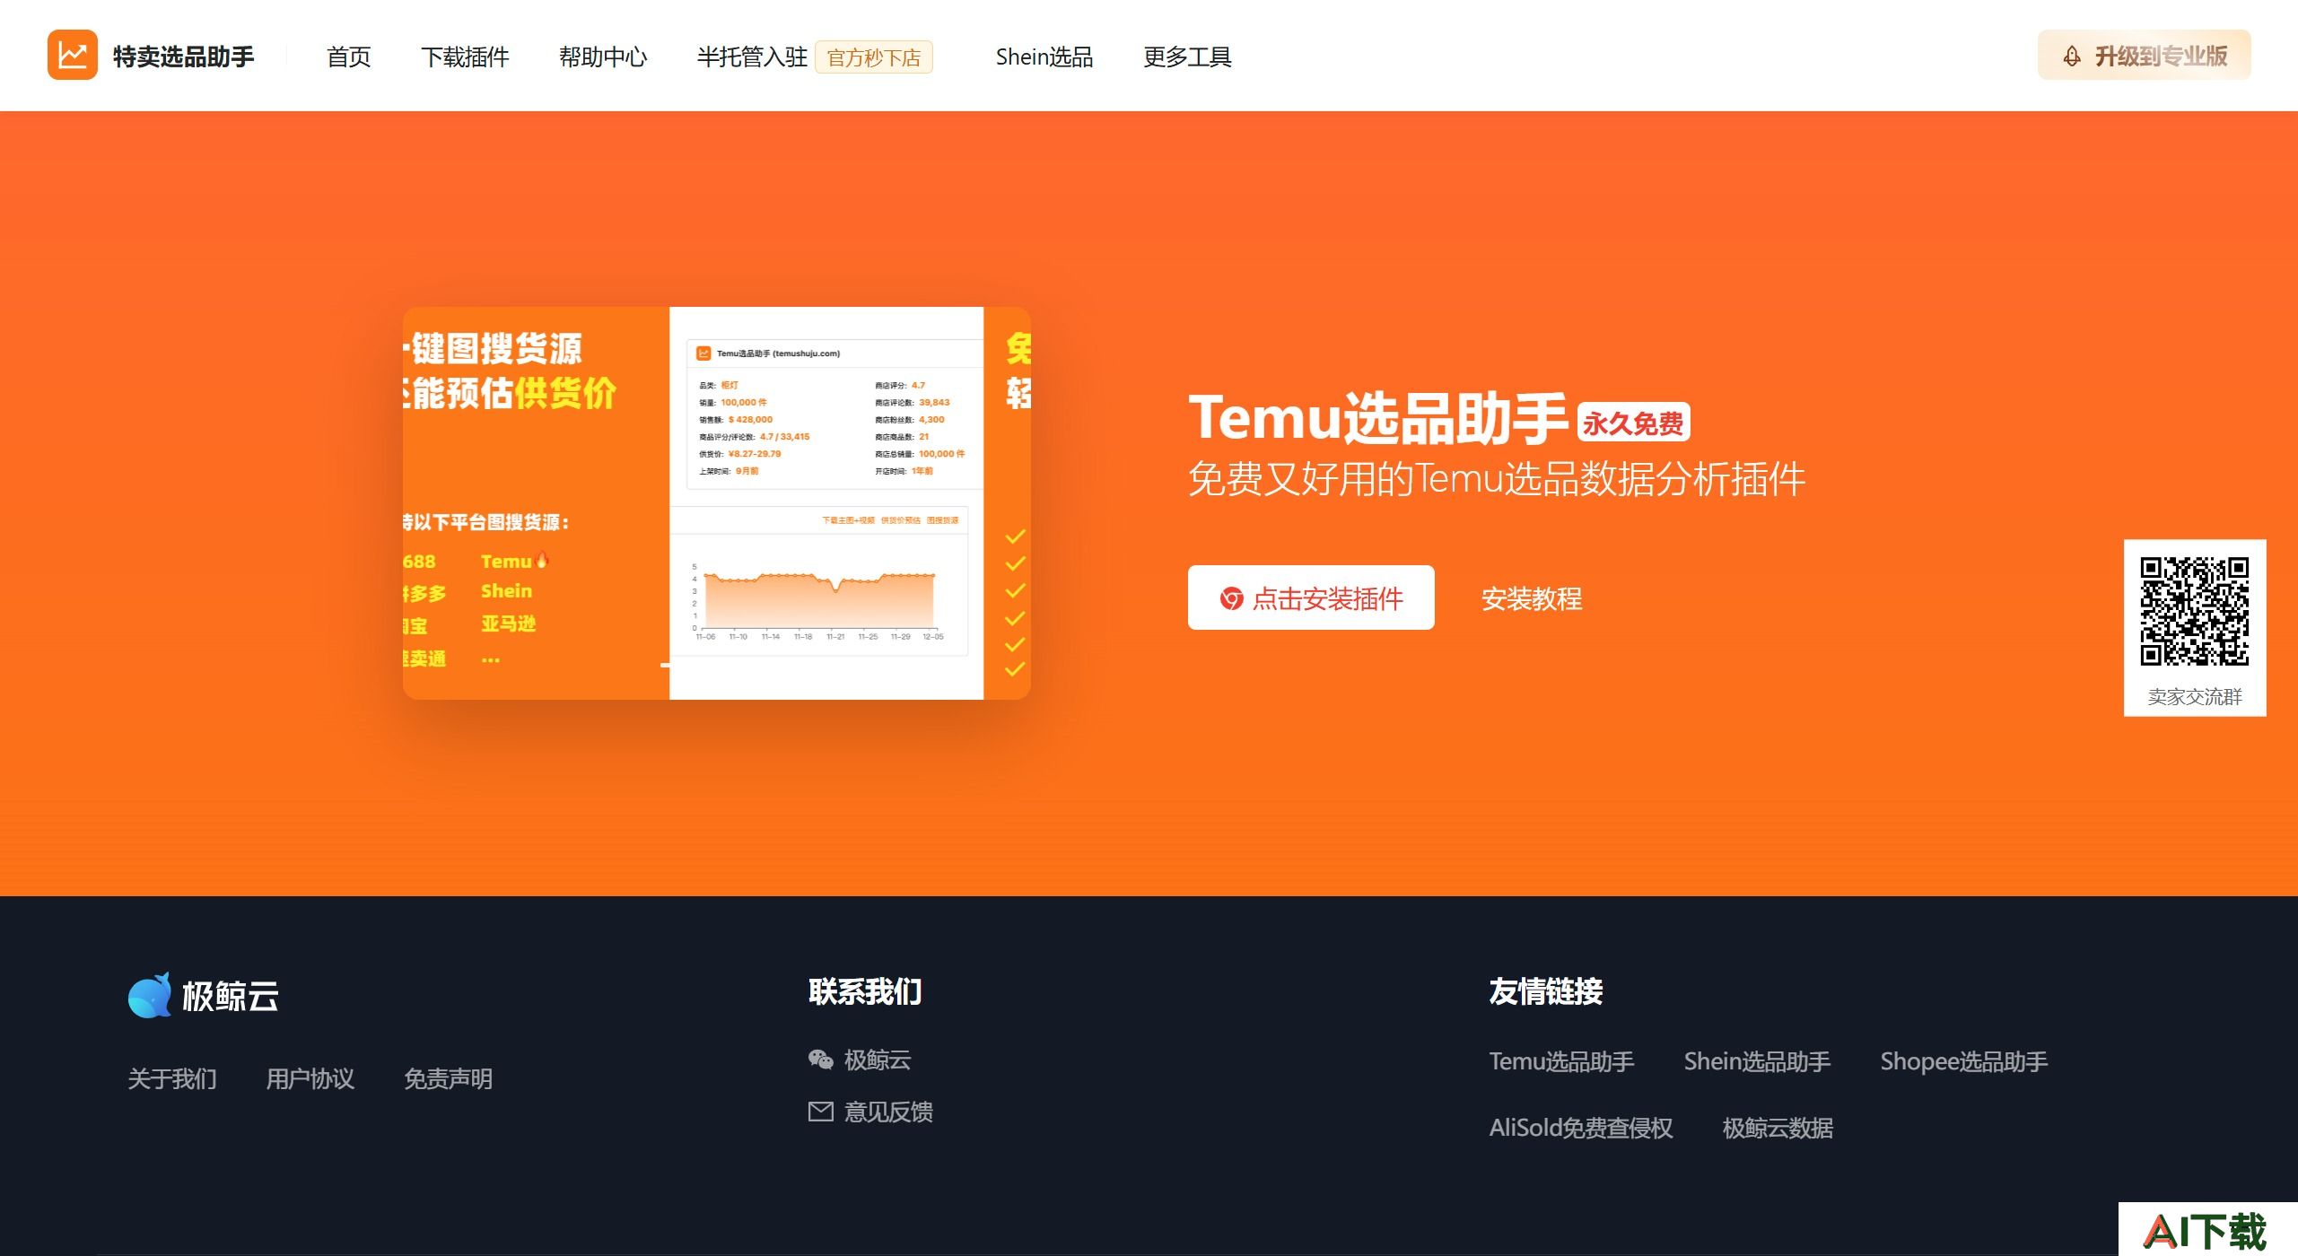Click the 联系我们 heading
This screenshot has width=2298, height=1256.
click(865, 991)
